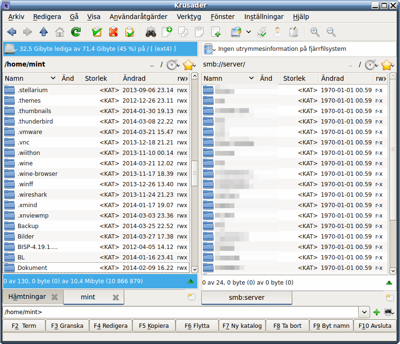Screen dimensions: 400x344
Task: Click the page with green plus icon
Action: coord(216,32)
